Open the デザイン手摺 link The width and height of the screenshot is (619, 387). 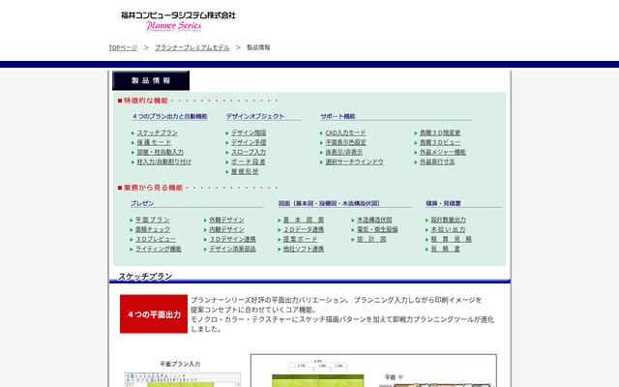click(x=249, y=142)
